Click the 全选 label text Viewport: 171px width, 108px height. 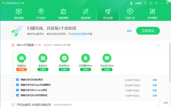coord(166,103)
